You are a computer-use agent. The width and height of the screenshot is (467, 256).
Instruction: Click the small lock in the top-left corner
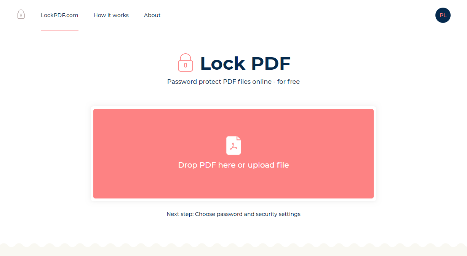21,14
